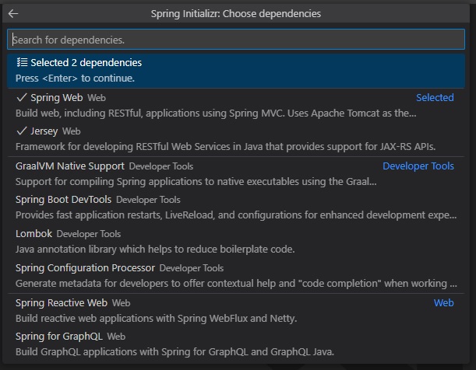Click the checkmark icon beside Spring Web
This screenshot has width=476, height=370.
coord(21,98)
